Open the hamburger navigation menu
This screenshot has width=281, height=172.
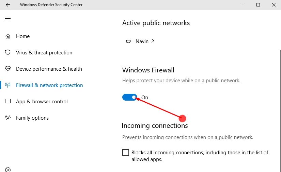tap(8, 18)
